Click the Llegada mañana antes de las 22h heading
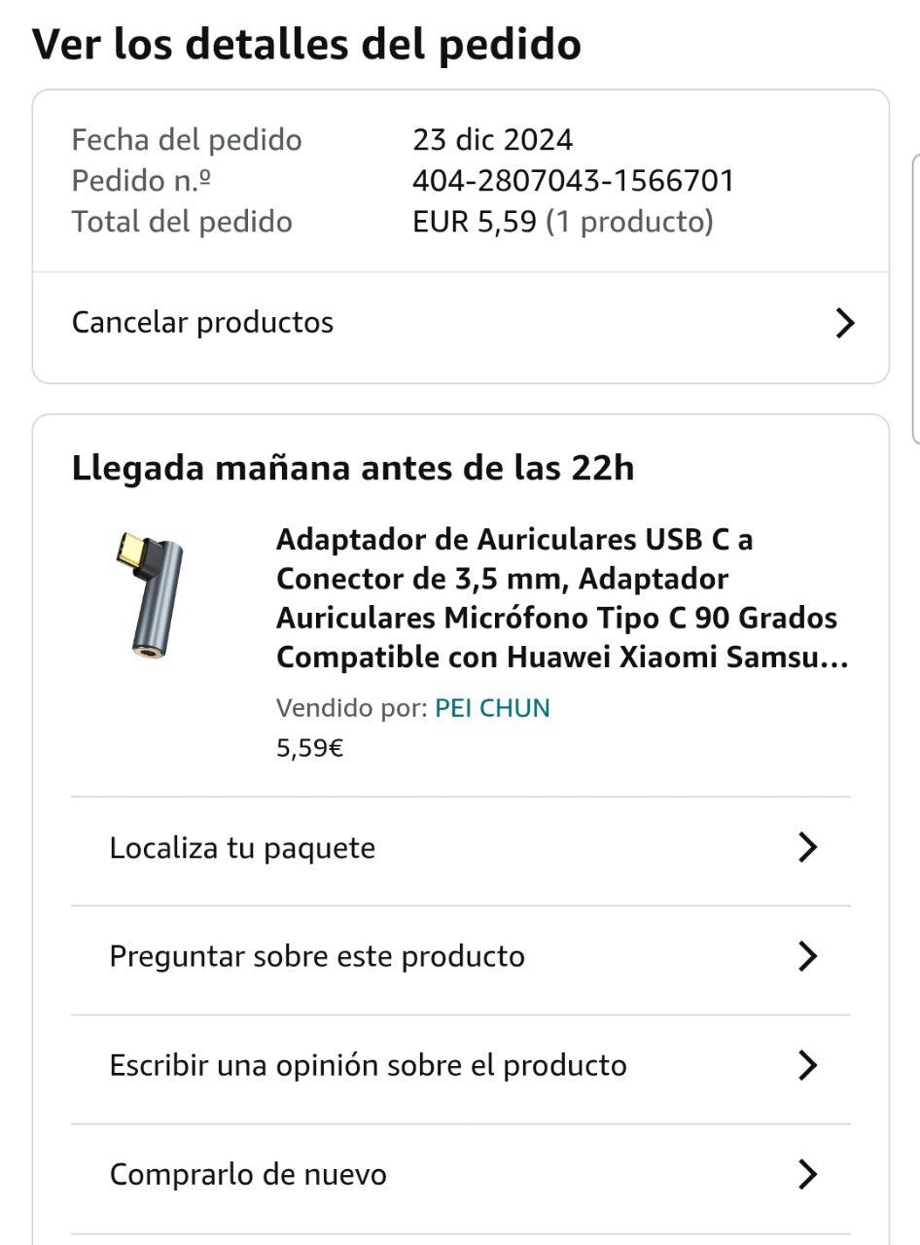Image resolution: width=920 pixels, height=1245 pixels. pos(352,469)
